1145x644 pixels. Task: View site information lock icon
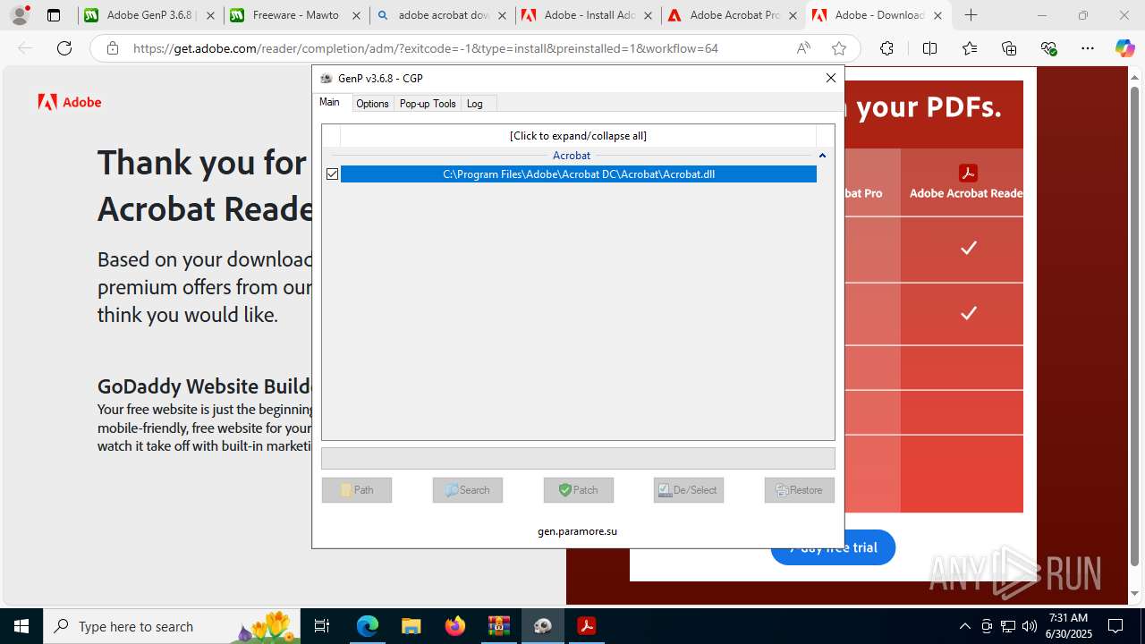[113, 48]
